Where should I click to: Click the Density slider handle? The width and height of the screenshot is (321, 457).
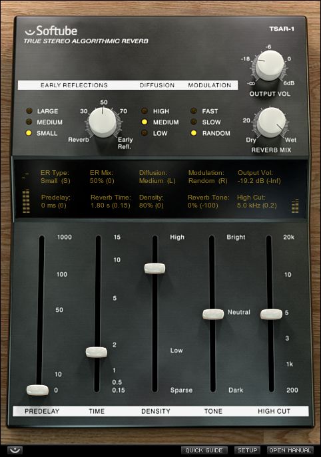coord(155,268)
